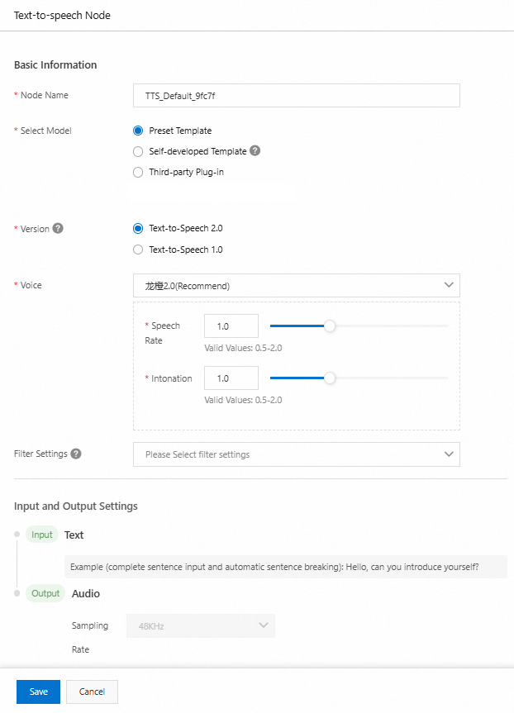
Task: Select Third-party Plug-in option
Action: [138, 173]
